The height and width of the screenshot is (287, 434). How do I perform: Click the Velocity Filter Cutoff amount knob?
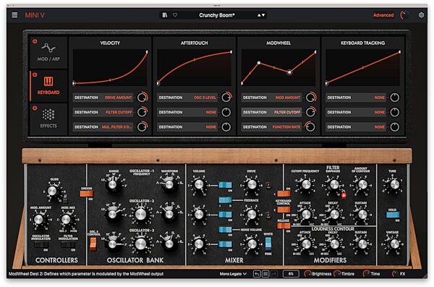142,112
